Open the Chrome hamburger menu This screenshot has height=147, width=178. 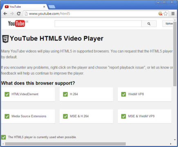click(173, 13)
